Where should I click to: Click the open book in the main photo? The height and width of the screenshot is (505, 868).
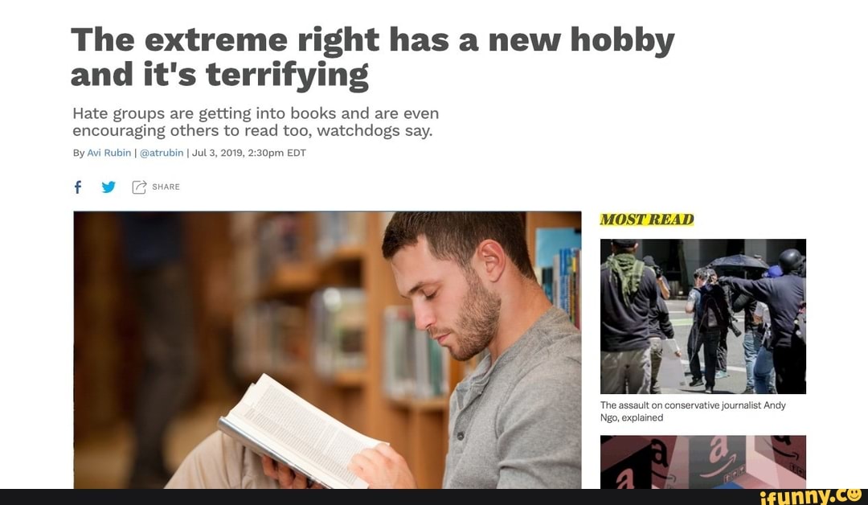[301, 433]
